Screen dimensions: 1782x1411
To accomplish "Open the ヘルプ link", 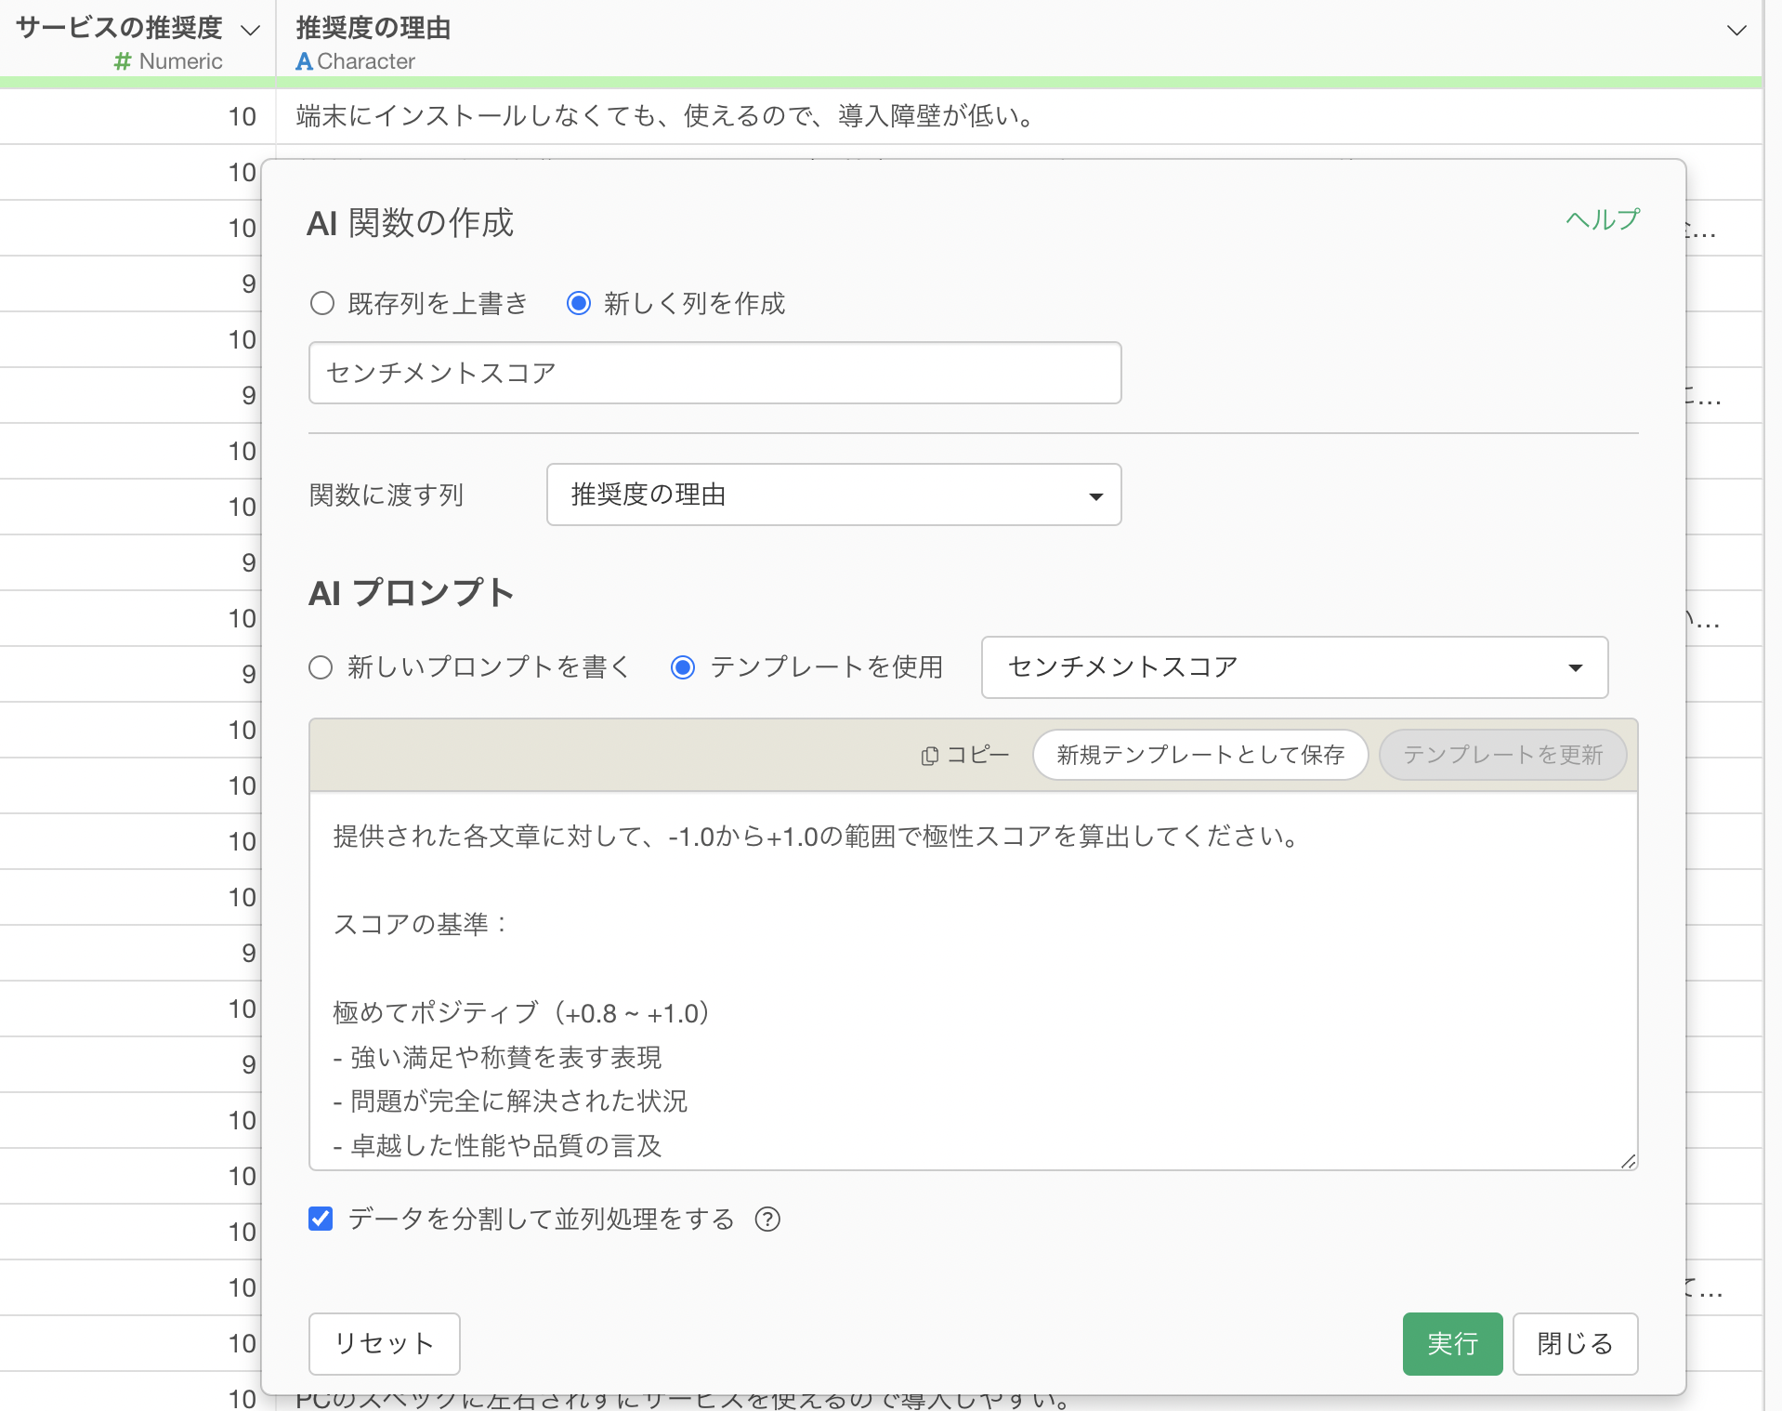I will click(1603, 219).
